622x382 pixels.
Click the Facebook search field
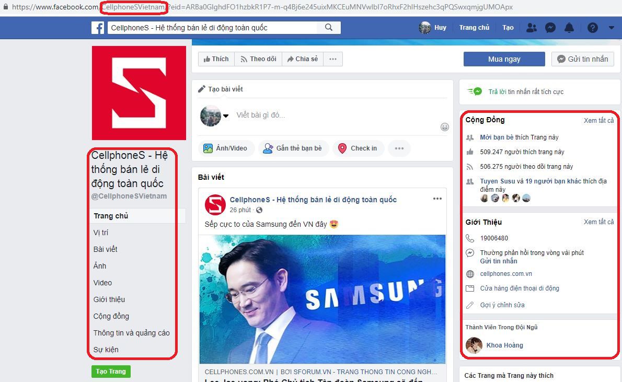212,27
